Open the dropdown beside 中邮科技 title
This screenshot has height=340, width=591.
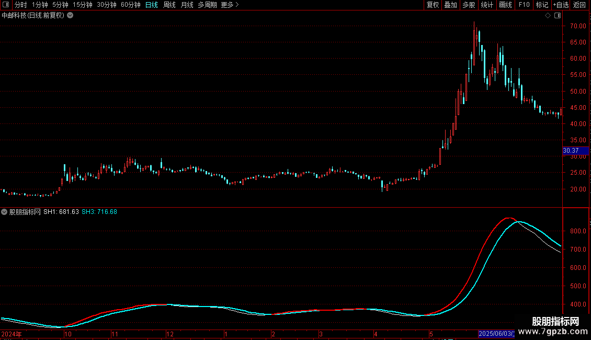(70, 16)
